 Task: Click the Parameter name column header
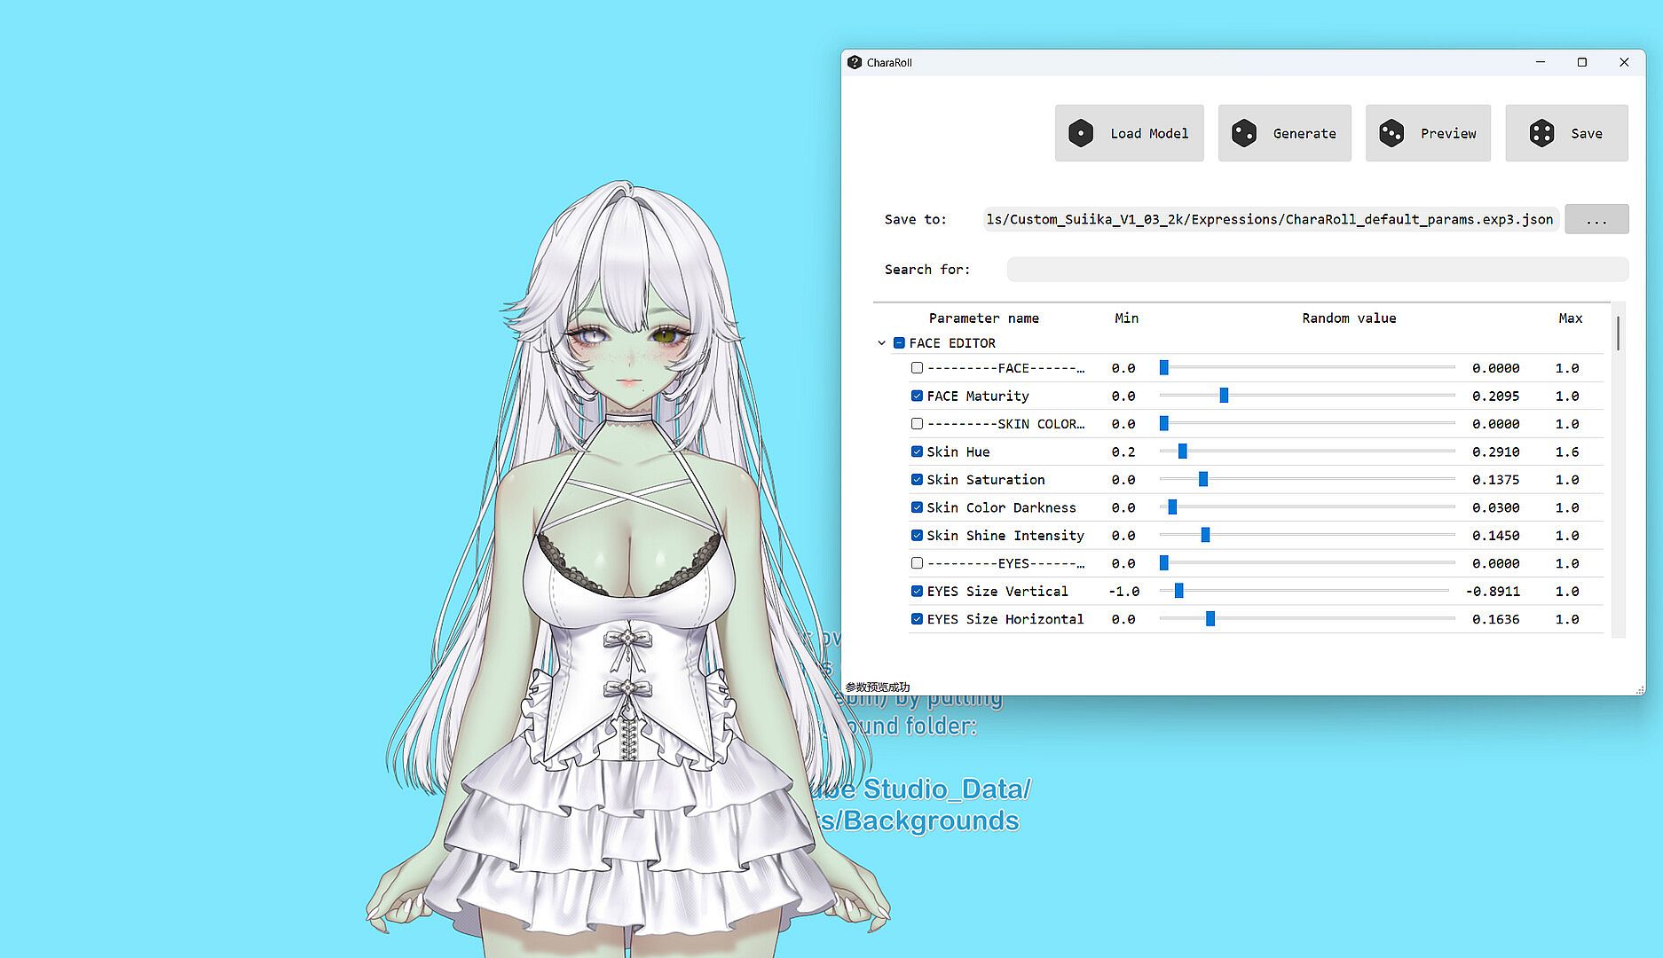tap(984, 318)
